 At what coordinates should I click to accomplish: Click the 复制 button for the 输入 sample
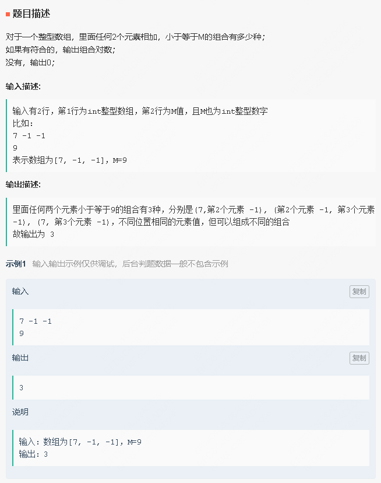(x=359, y=292)
